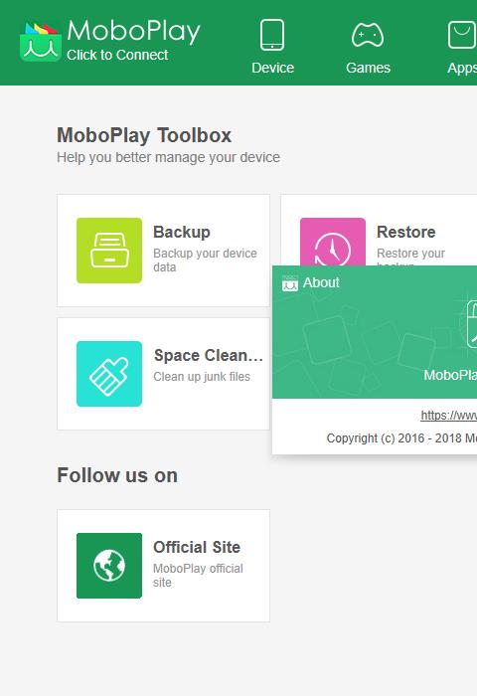Open the Apps shopping bag icon
Image resolution: width=477 pixels, height=696 pixels.
click(x=462, y=35)
